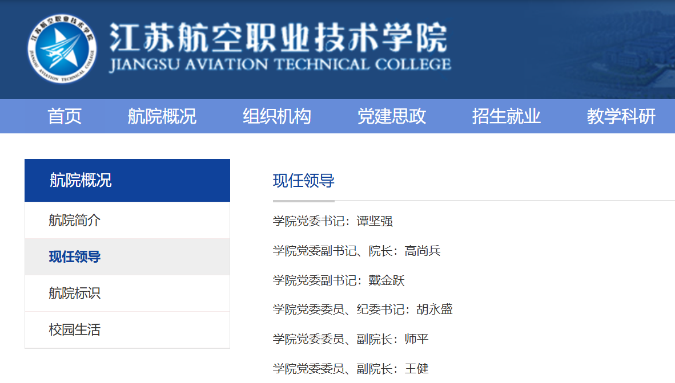Click the party secretary 谭坚强 entry
Viewport: 675px width, 383px height.
(332, 221)
